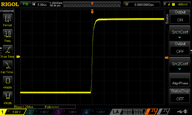Click the T'D trigger status indicator
The width and height of the screenshot is (192, 115).
[x=25, y=4]
